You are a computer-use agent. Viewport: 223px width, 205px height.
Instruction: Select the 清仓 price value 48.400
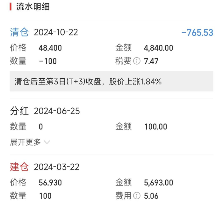50,48
